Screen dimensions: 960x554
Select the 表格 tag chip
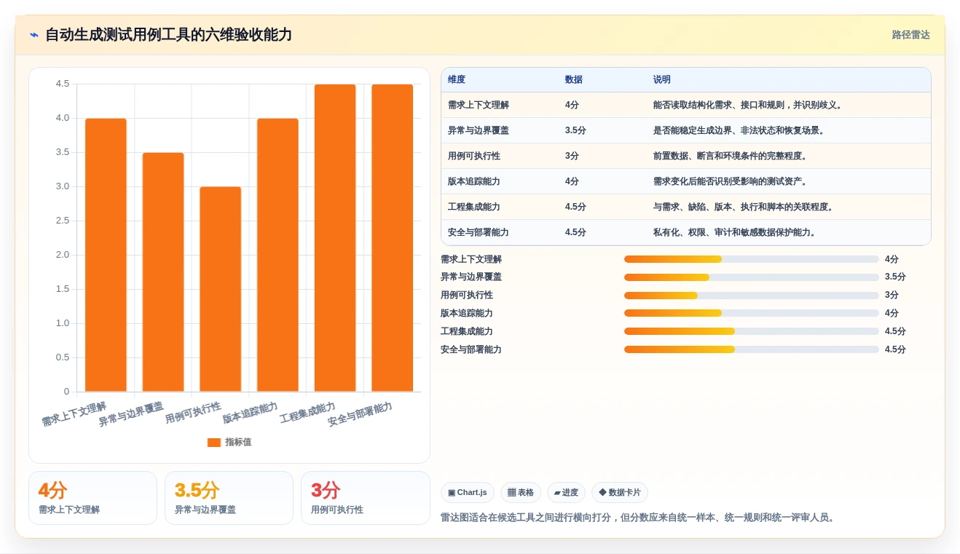click(x=521, y=493)
